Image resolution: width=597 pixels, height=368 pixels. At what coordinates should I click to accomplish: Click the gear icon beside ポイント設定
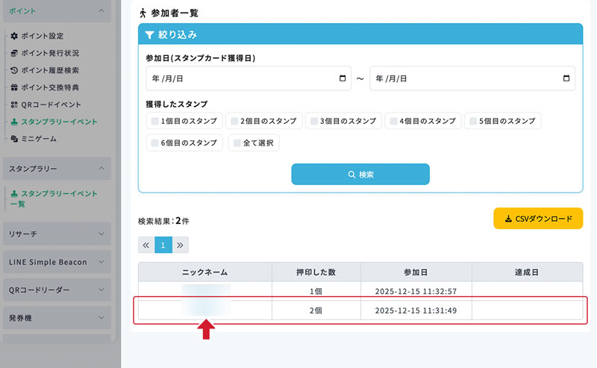tap(14, 36)
